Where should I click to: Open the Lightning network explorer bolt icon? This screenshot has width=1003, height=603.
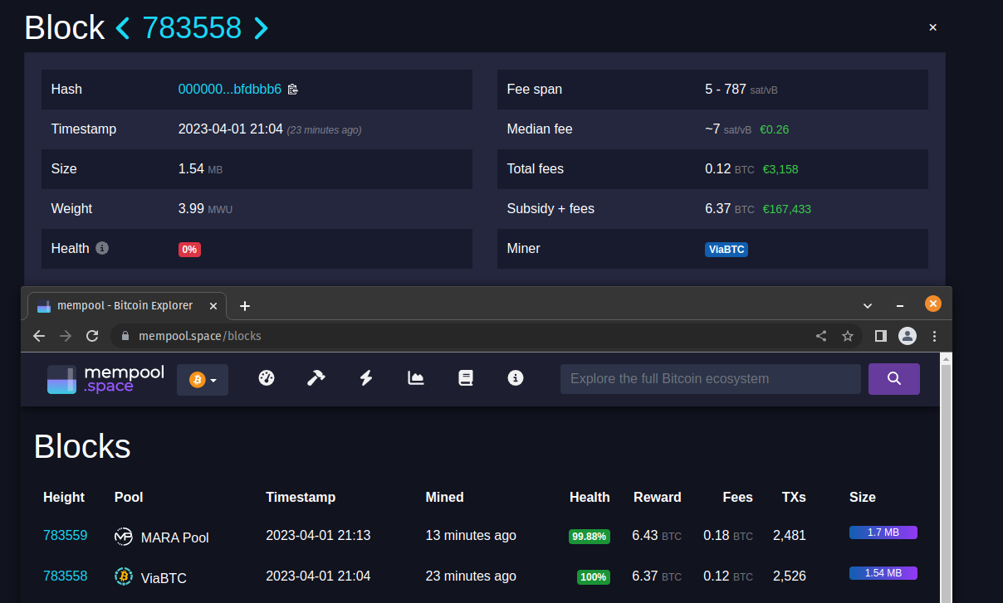point(365,378)
